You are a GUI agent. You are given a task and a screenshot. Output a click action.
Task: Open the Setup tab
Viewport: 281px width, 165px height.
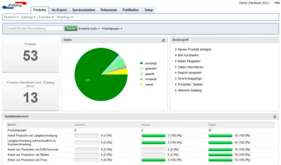[148, 10]
